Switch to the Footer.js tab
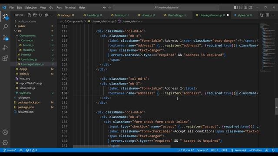278x156 pixels. tap(120, 15)
